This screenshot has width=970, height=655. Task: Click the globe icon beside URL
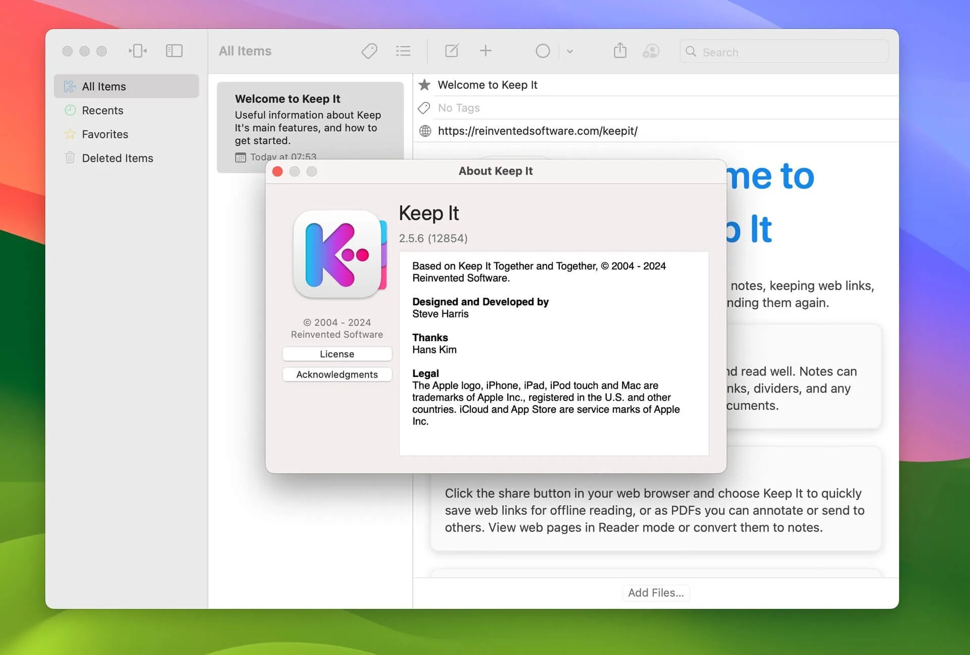(425, 131)
